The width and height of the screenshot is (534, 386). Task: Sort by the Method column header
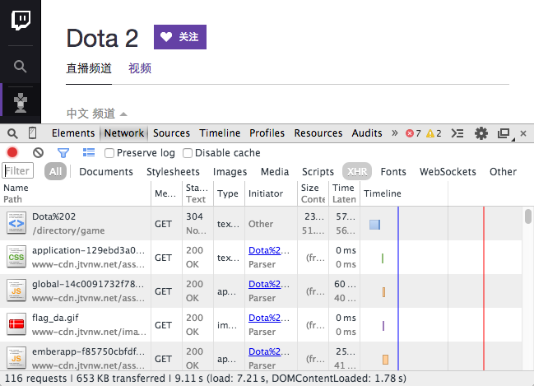166,193
